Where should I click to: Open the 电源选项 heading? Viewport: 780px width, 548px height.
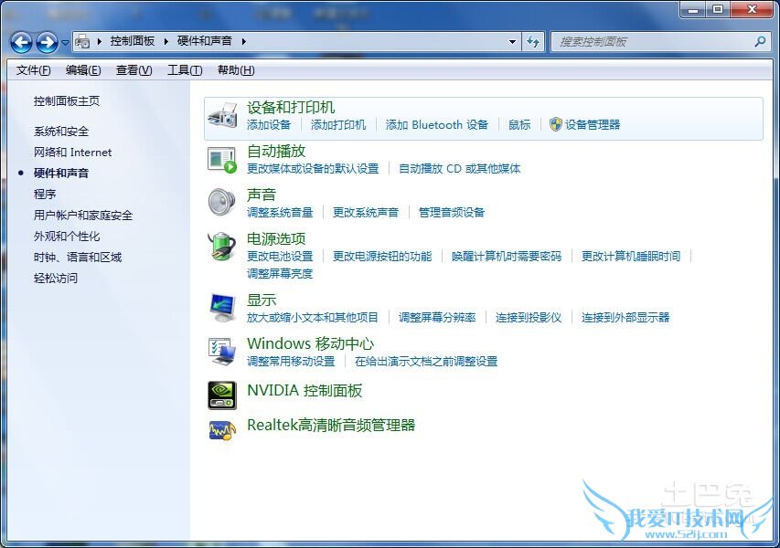coord(276,238)
